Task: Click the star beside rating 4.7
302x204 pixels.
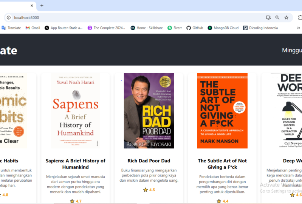Action: coord(72,201)
